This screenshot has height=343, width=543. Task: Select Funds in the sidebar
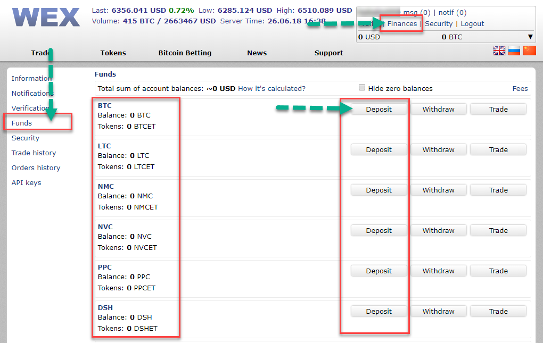21,123
